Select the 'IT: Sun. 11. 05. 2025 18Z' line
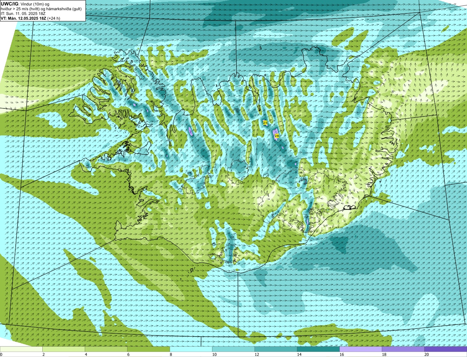 (23, 14)
